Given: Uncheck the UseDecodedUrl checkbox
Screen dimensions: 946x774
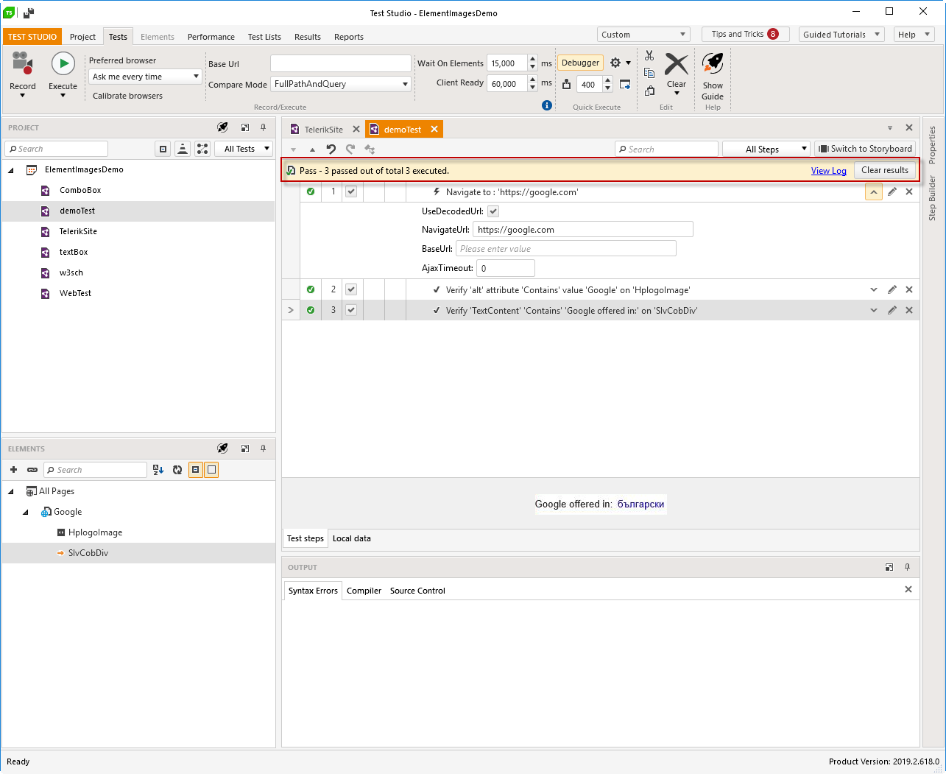Looking at the screenshot, I should (493, 211).
